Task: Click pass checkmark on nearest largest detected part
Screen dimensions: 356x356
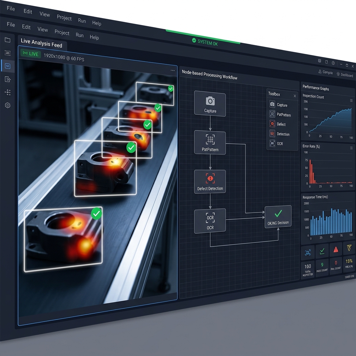Action: 96,213
